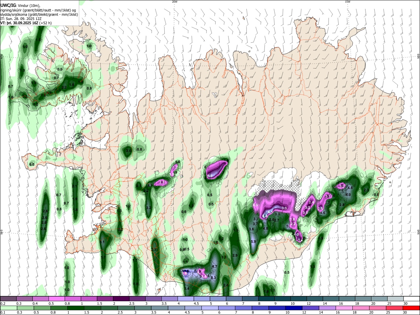
Task: Click the 4.1 precipitation value on the map
Action: tap(150, 185)
